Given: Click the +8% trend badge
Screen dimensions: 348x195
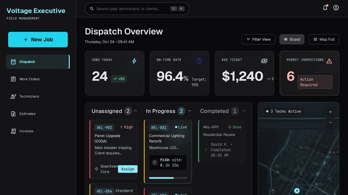Looking at the screenshot, I should pyautogui.click(x=119, y=79).
